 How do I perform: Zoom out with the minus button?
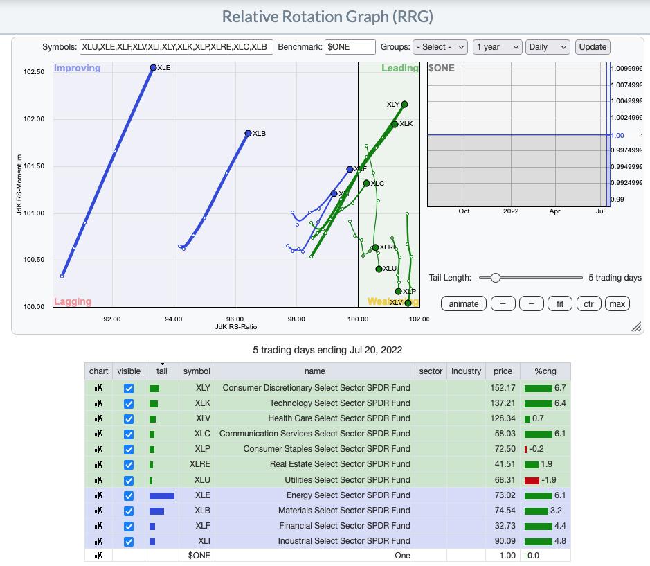coord(531,303)
